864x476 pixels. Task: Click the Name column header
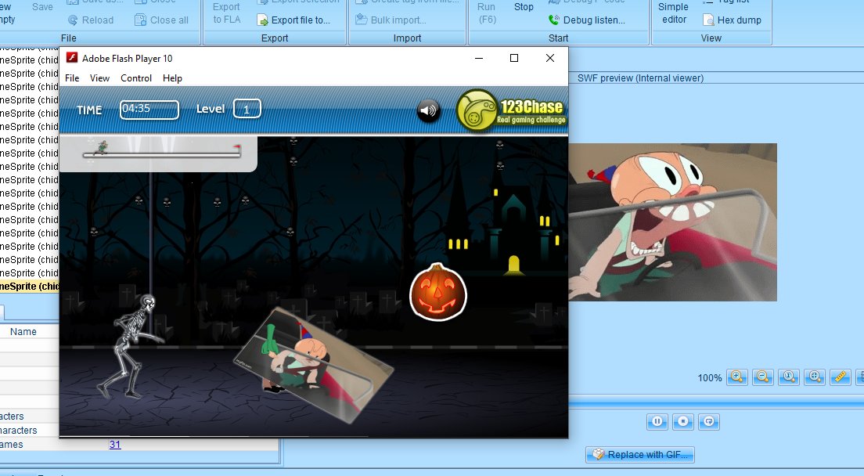[23, 332]
